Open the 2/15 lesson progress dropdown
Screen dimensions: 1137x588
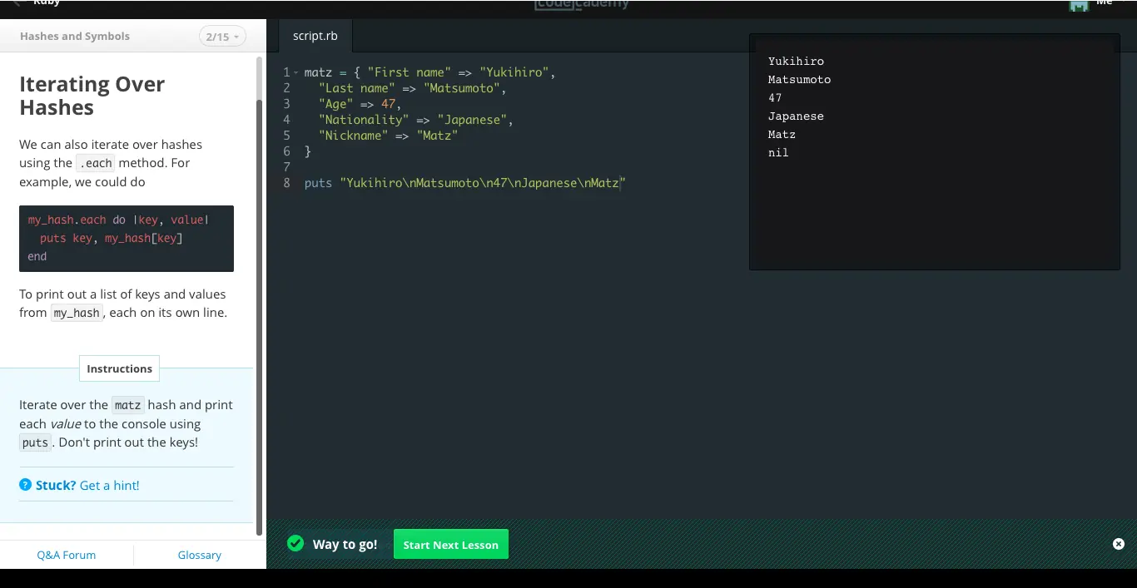click(x=222, y=37)
